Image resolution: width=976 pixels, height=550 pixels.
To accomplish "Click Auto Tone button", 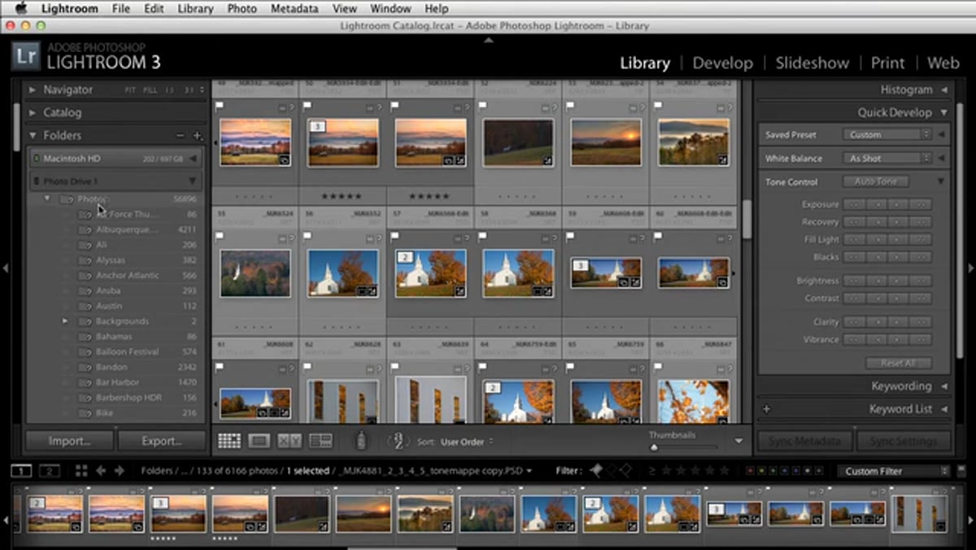I will (x=875, y=181).
